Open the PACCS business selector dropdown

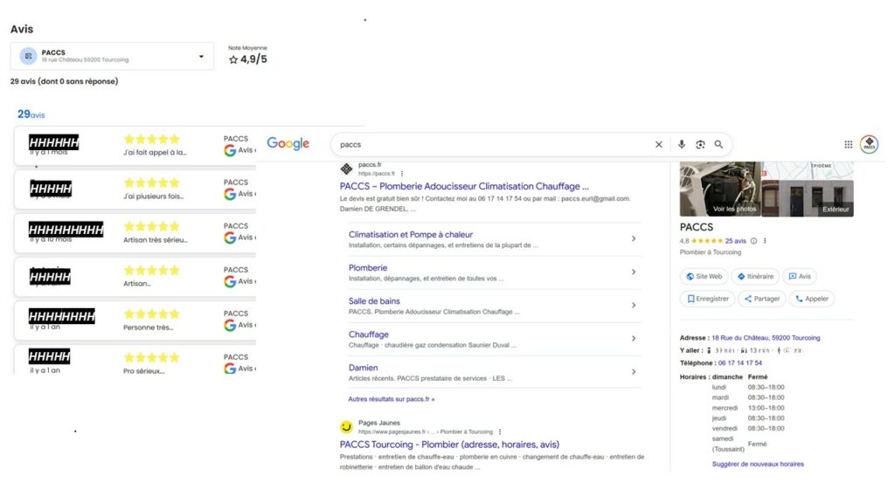click(203, 54)
